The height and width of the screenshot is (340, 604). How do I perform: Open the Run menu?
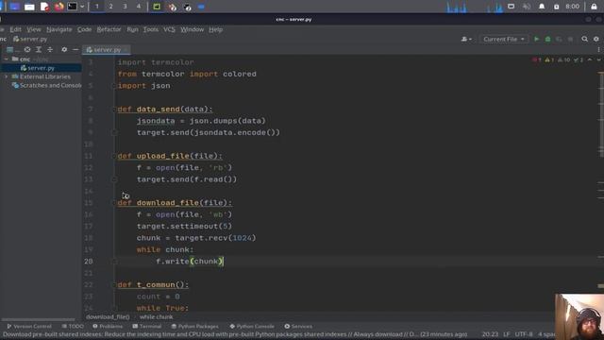pos(132,29)
